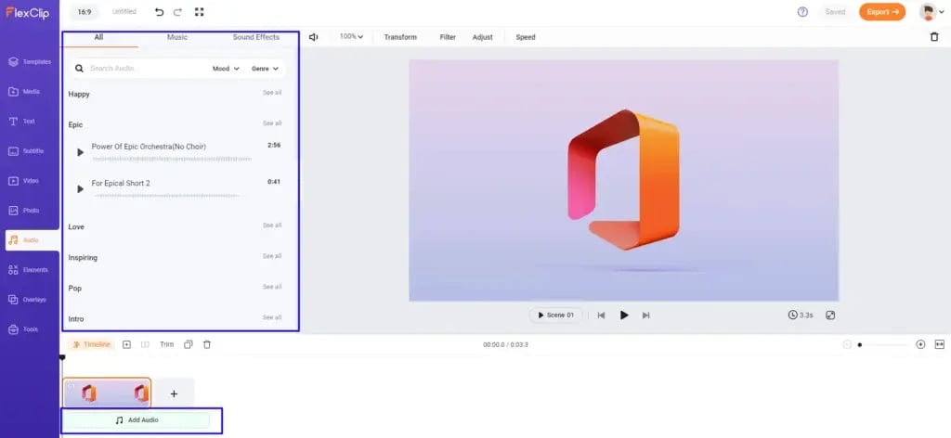Play the Power Of Epic Orchestra track
951x438 pixels.
coord(80,152)
